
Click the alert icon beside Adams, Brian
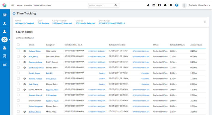[25, 51]
